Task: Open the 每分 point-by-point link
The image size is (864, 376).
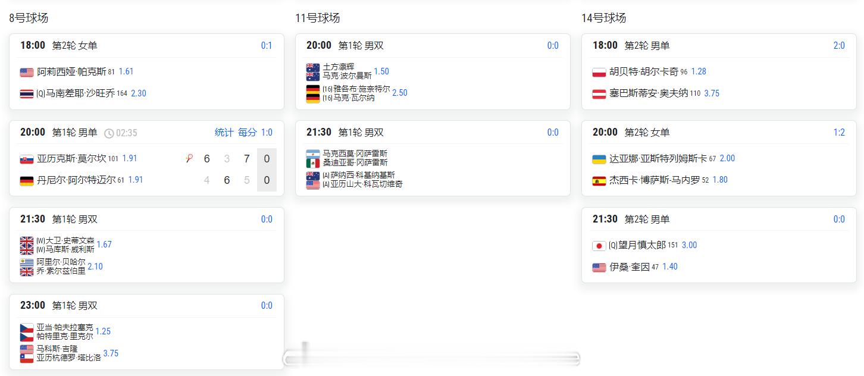Action: pos(248,132)
